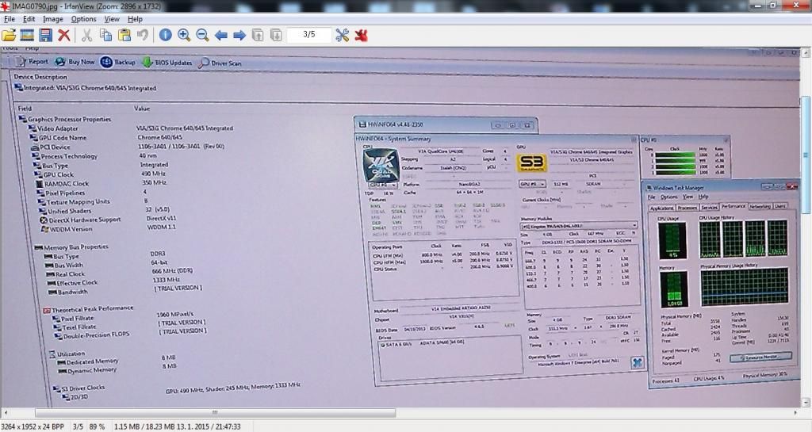Click the VIA Quad Core logo in HWiNFO
The height and width of the screenshot is (432, 812).
click(x=381, y=165)
